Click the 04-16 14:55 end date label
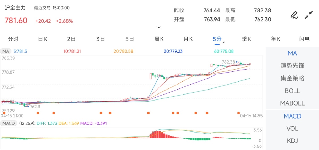This screenshot has height=150, width=319. point(251,116)
